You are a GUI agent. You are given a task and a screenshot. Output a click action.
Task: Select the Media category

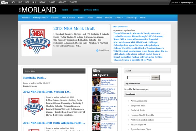[90, 18]
